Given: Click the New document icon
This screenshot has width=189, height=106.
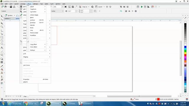Looking at the screenshot, I should click(x=2, y=7).
